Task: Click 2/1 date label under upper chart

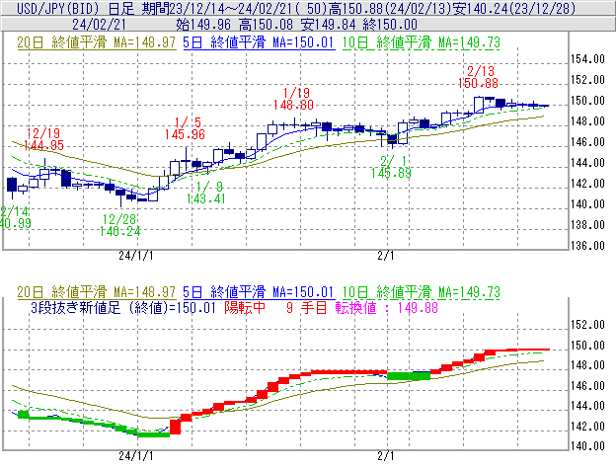Action: (x=386, y=256)
